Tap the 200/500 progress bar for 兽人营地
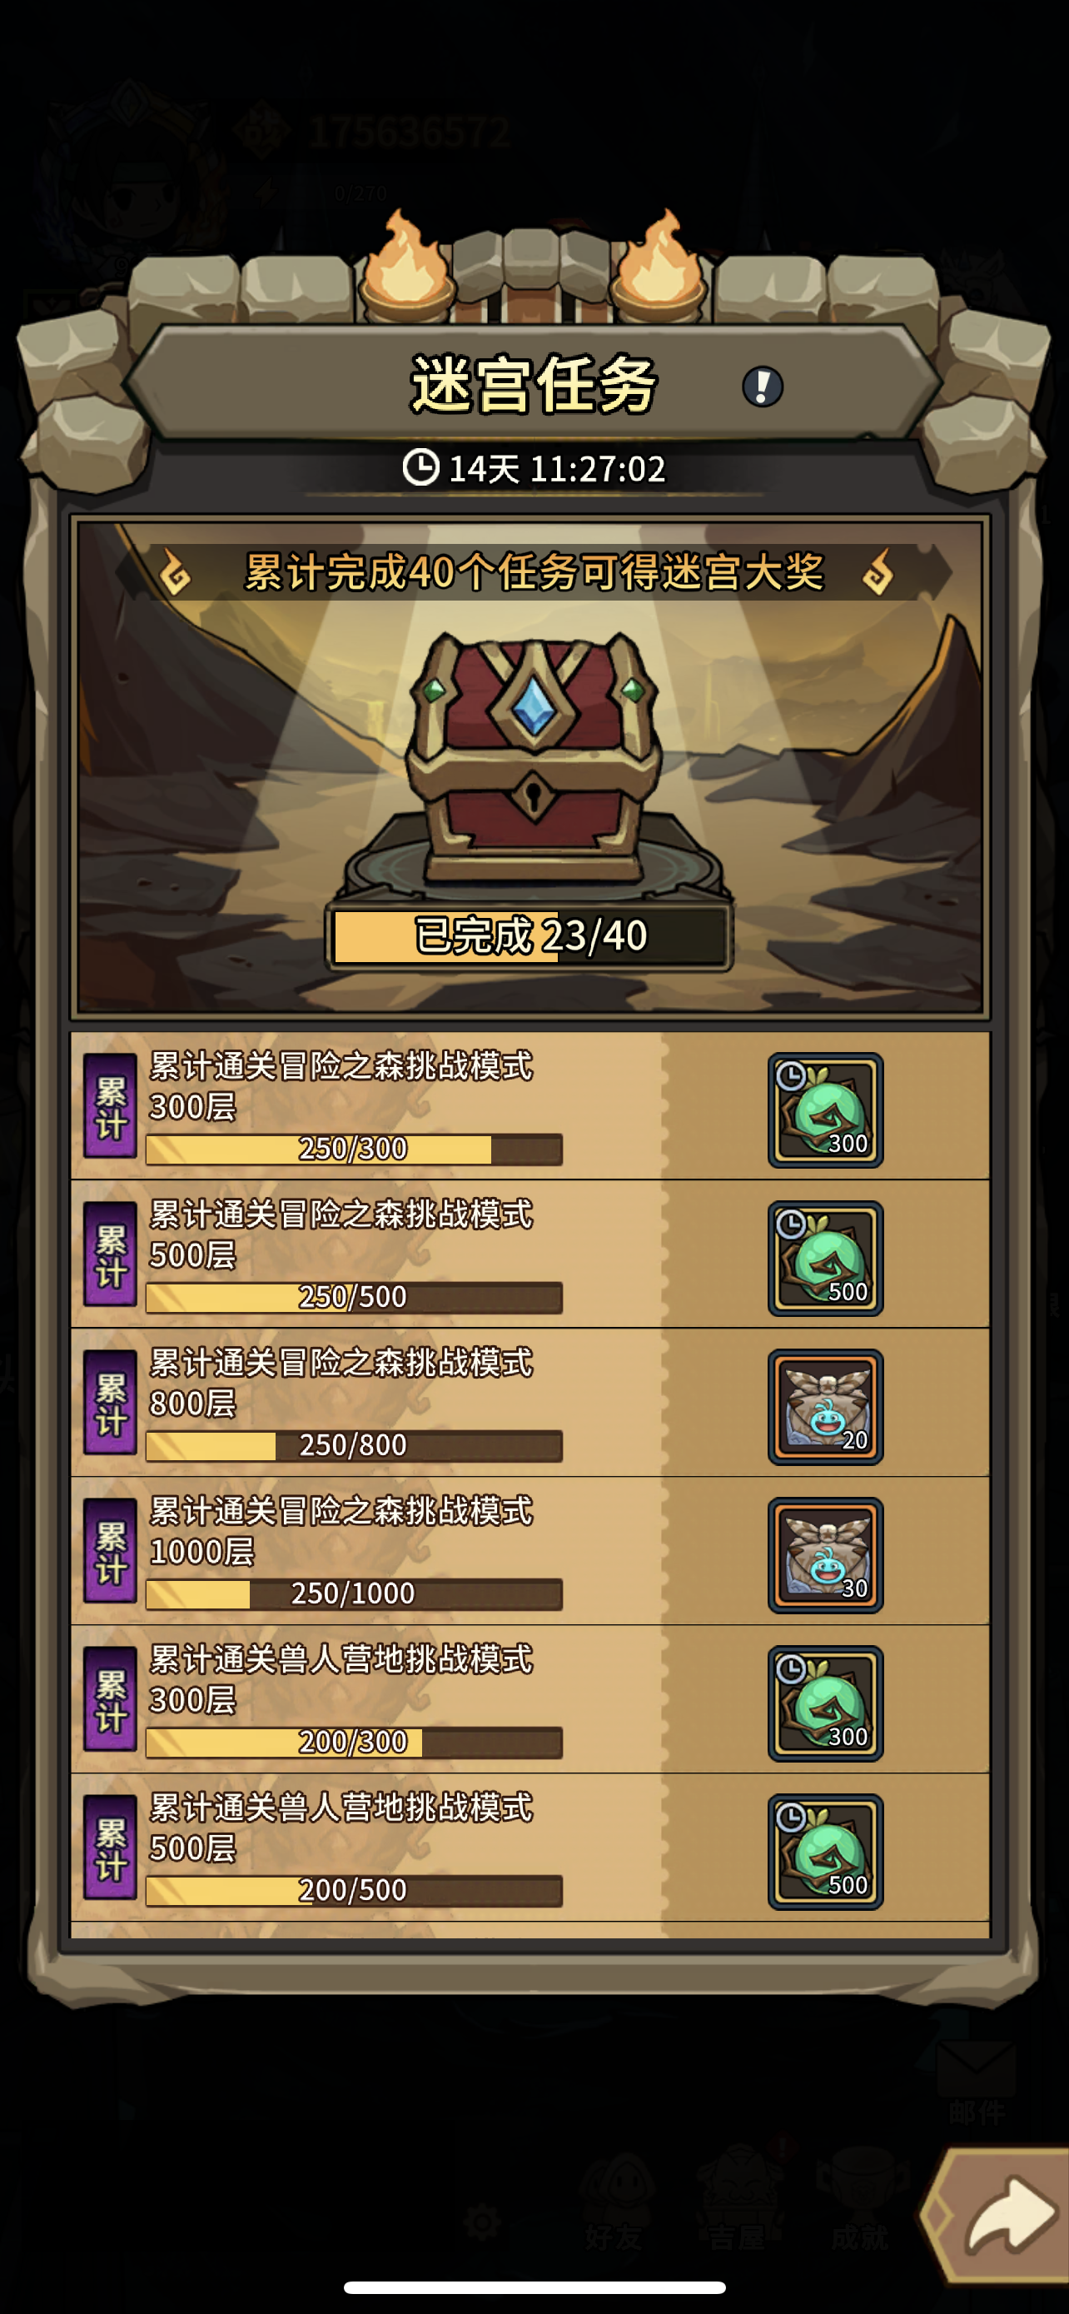1069x2314 pixels. coord(354,1890)
